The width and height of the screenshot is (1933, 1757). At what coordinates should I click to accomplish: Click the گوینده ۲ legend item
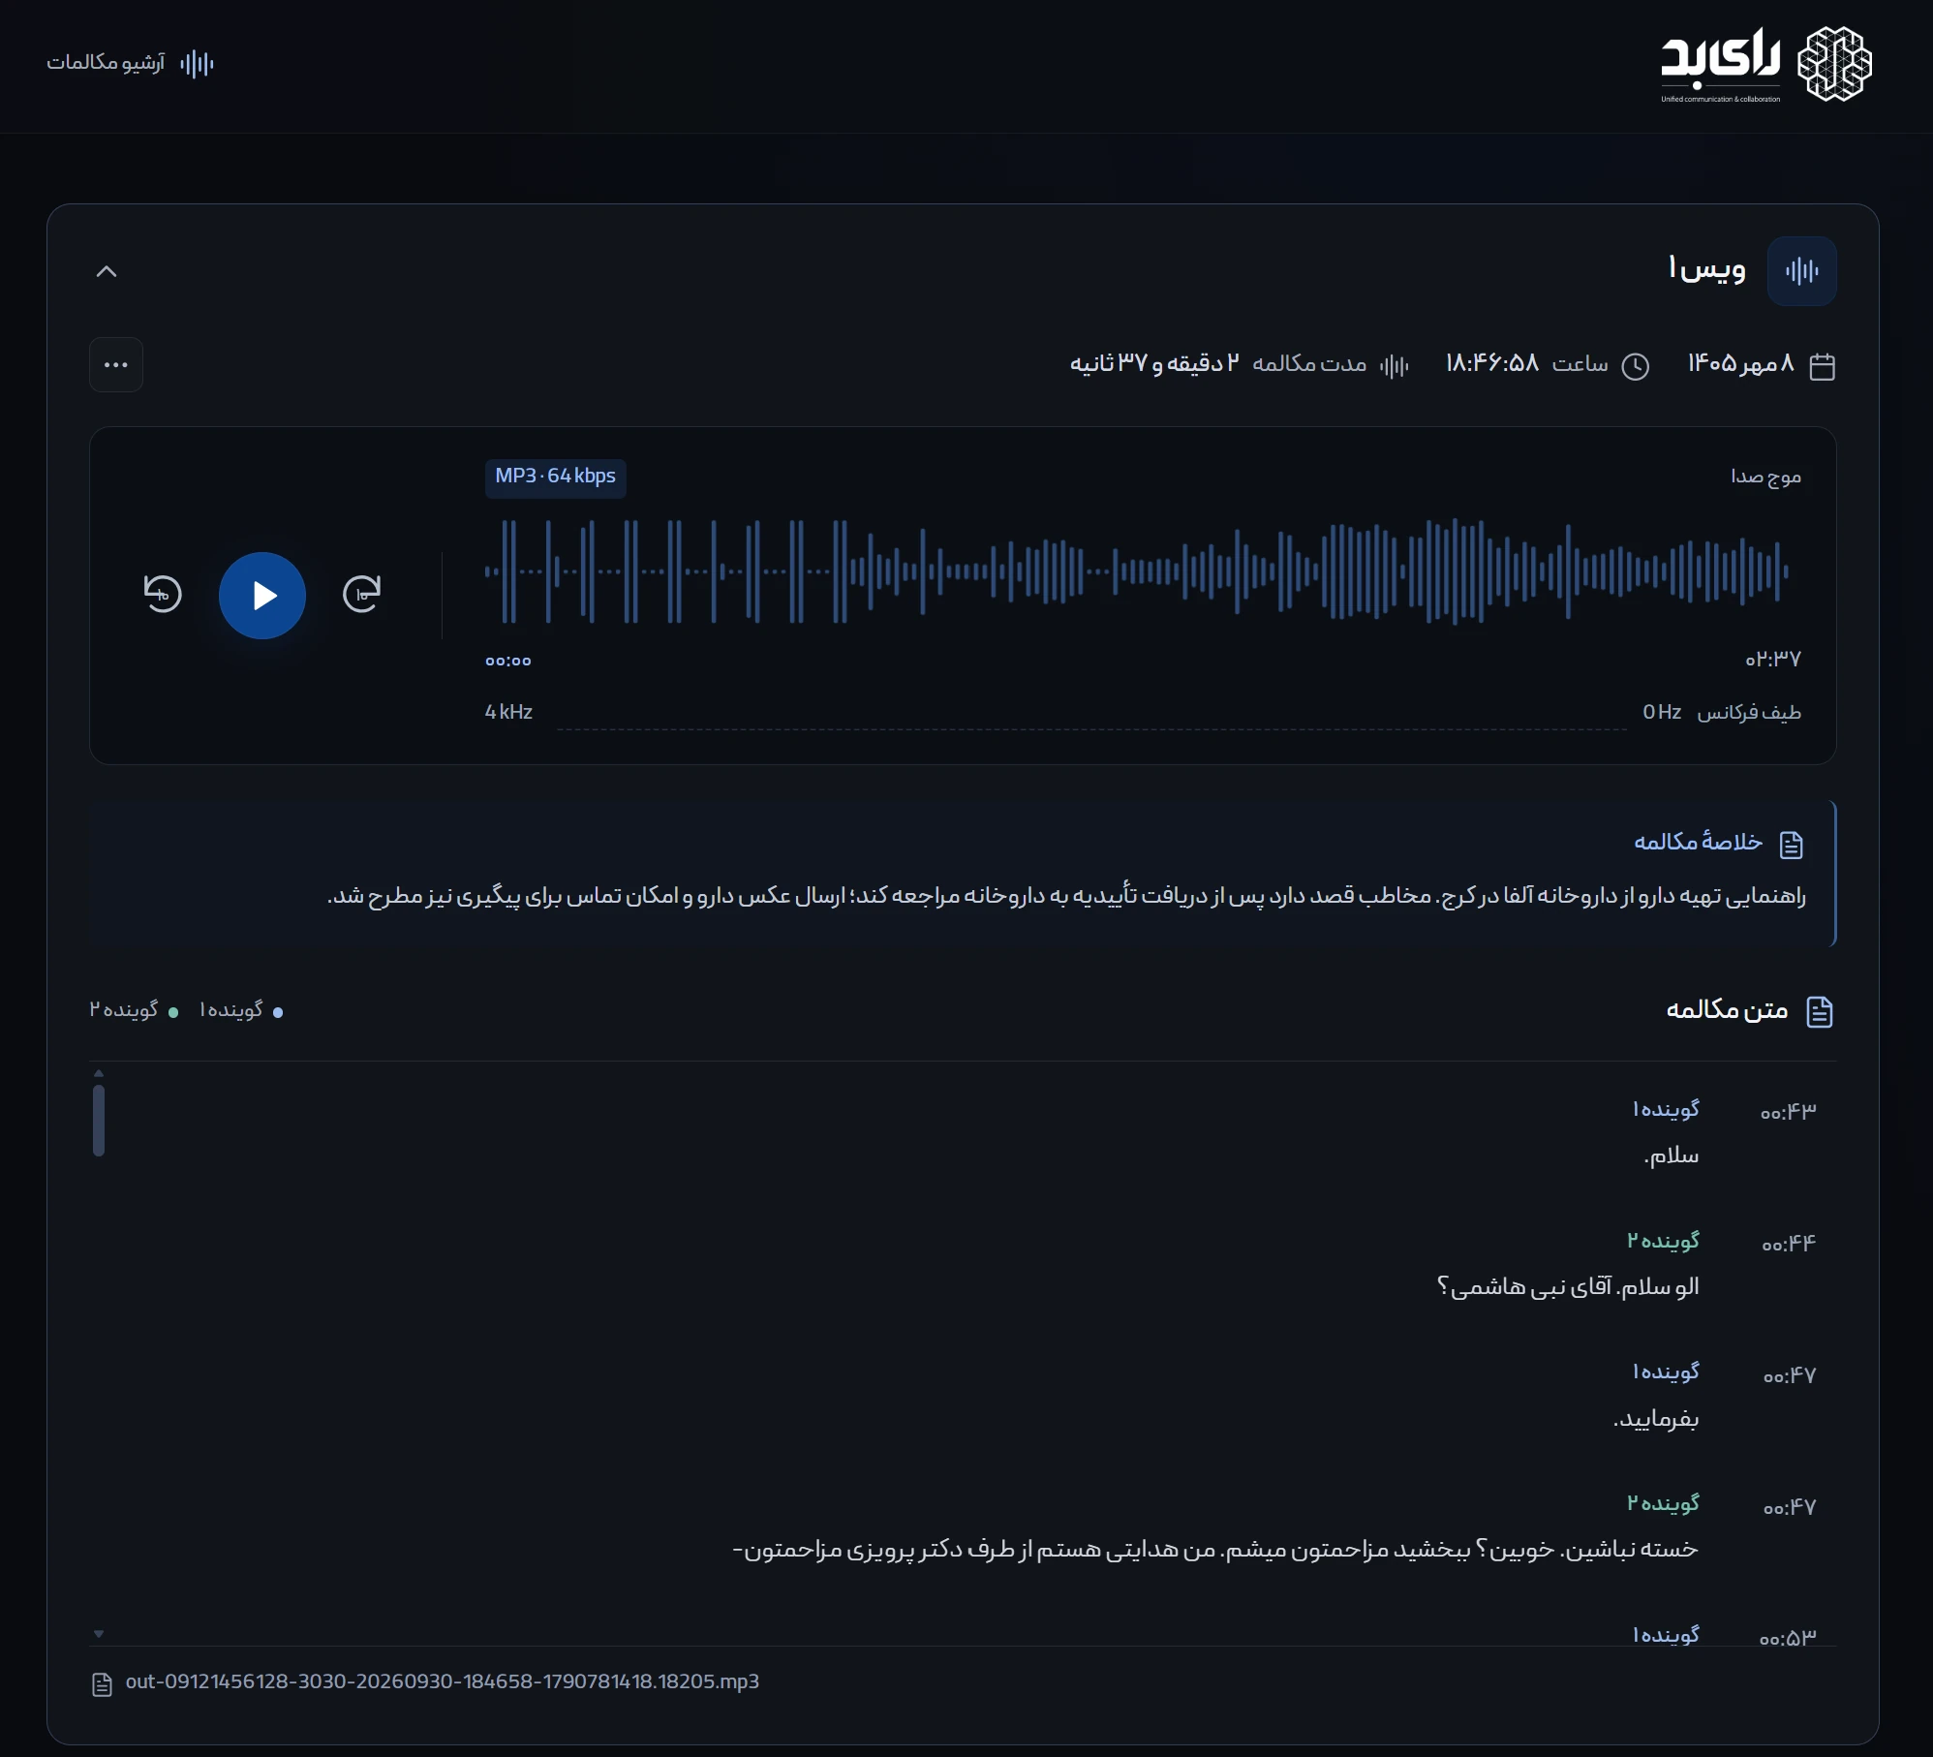tap(134, 1010)
